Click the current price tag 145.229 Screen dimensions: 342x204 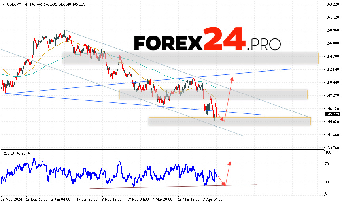tap(333, 114)
